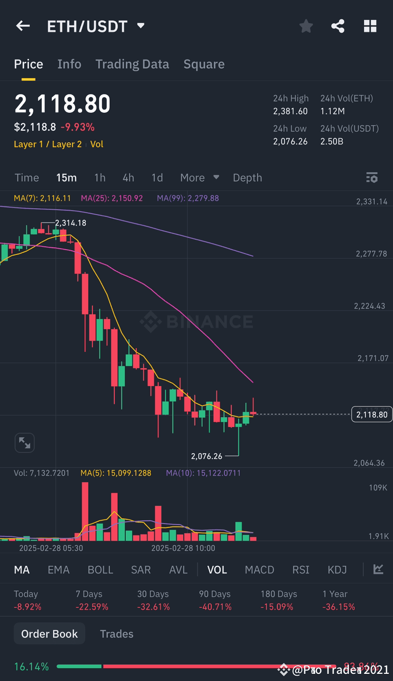393x681 pixels.
Task: Tap the back arrow to exit the chart
Action: 22,26
